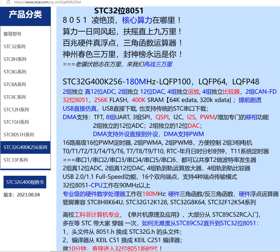Screen dimensions: 280x252
Task: Click the 2组独立 真12位ADC text
Action: click(x=89, y=92)
